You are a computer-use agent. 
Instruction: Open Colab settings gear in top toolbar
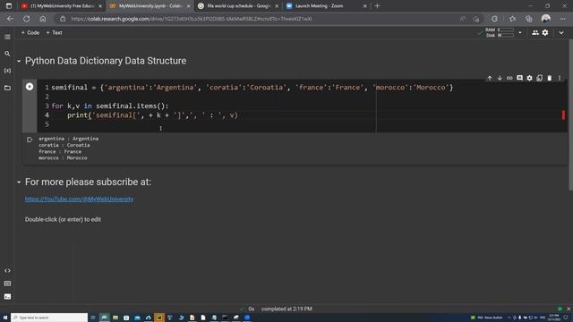pyautogui.click(x=545, y=32)
